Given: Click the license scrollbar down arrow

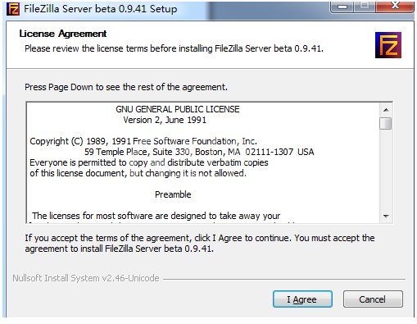Looking at the screenshot, I should click(x=386, y=217).
